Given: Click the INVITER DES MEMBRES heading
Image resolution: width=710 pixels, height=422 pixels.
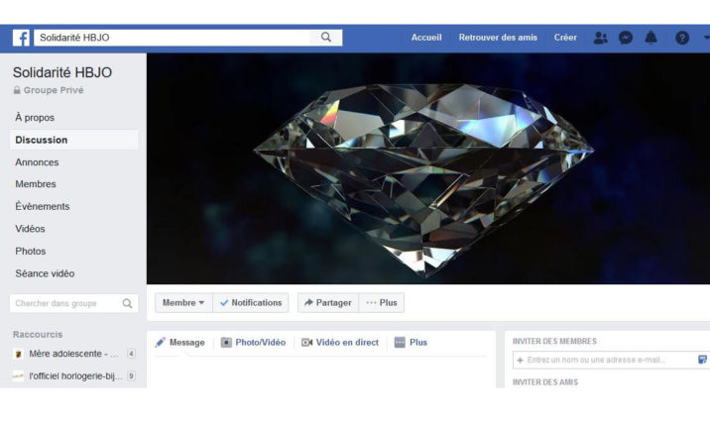Looking at the screenshot, I should 554,341.
